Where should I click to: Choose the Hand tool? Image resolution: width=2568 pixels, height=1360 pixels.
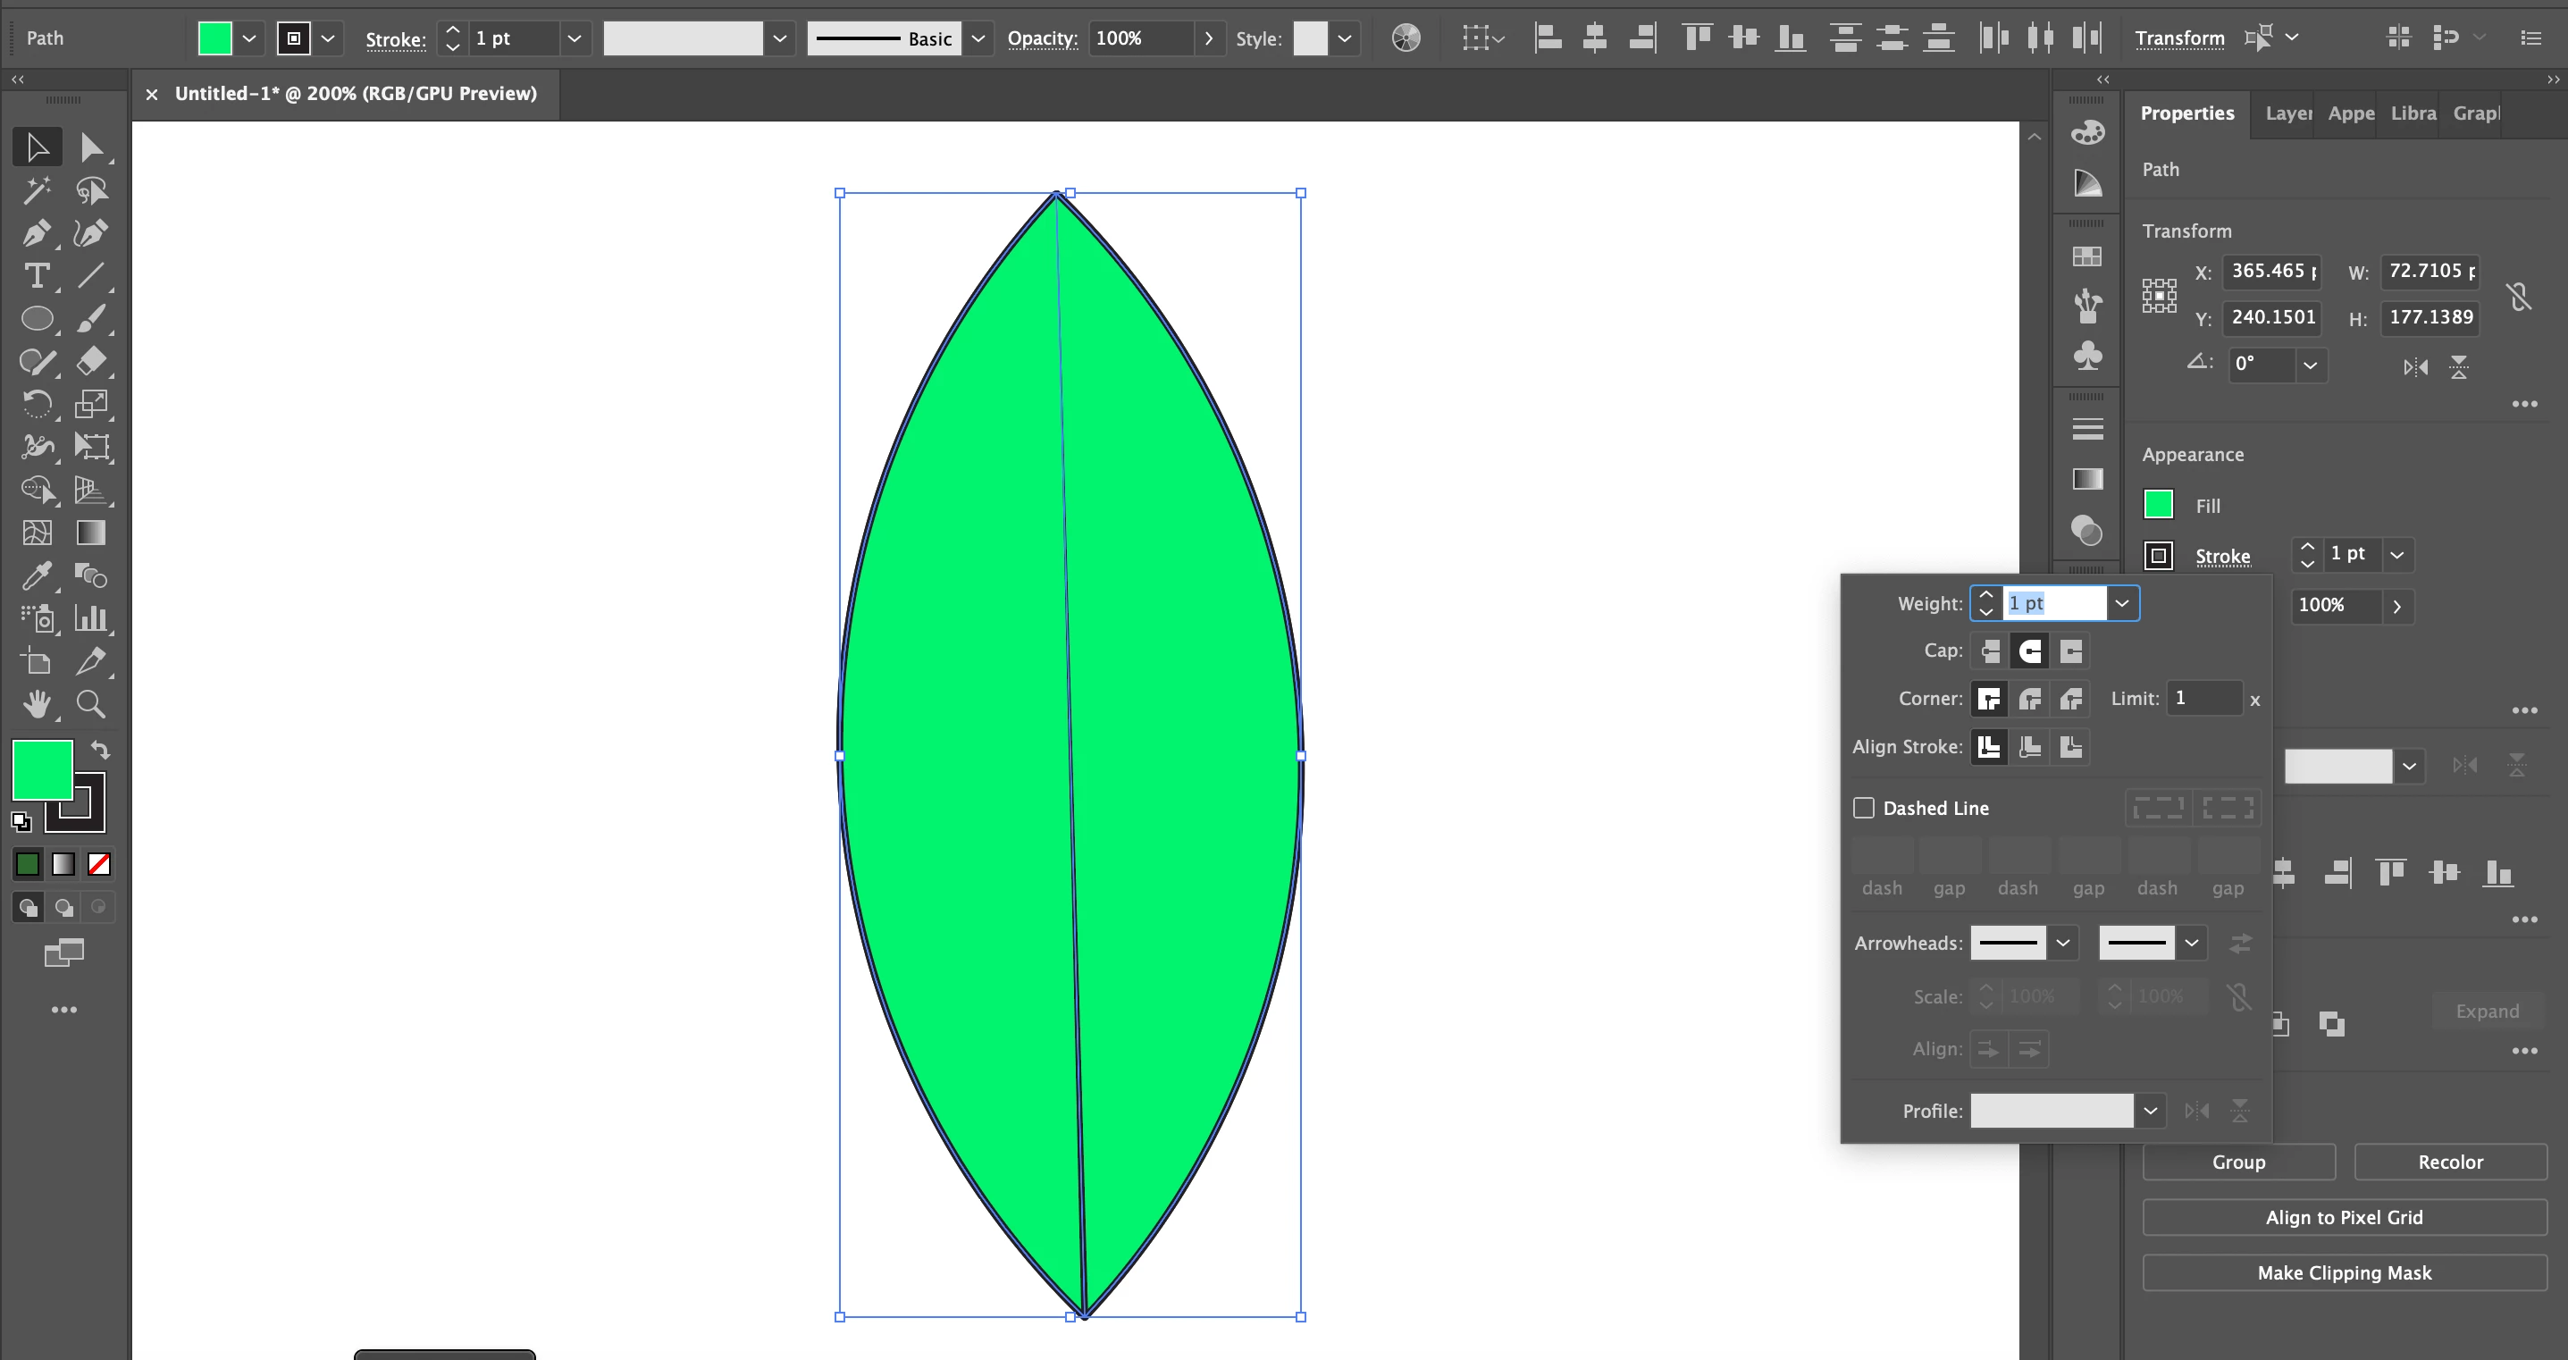[x=36, y=705]
